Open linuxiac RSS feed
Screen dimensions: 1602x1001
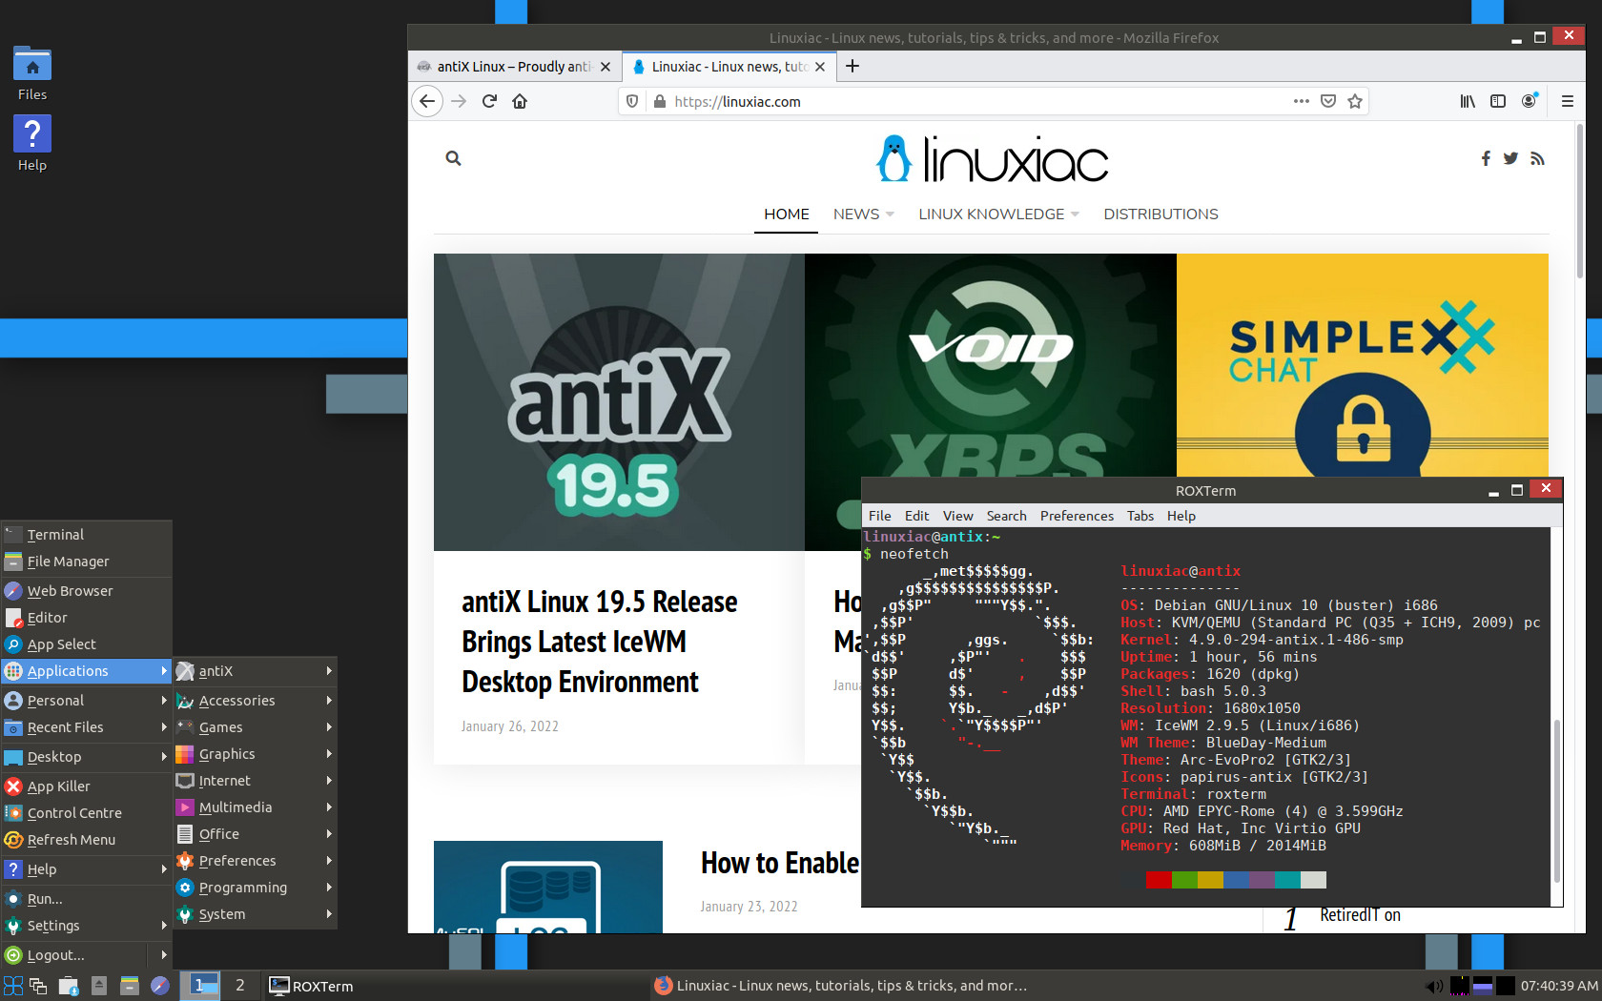pyautogui.click(x=1537, y=158)
